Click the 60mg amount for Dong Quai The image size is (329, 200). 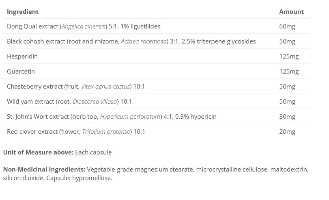[287, 26]
